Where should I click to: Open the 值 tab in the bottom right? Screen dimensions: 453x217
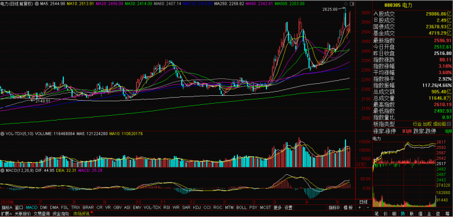420,213
